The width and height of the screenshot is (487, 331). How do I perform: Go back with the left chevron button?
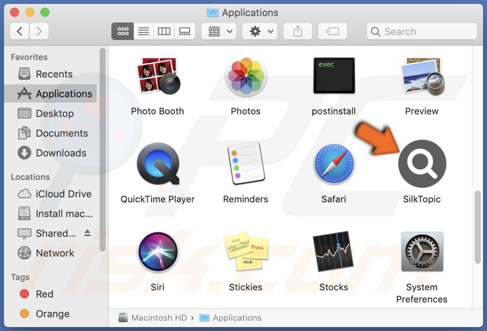coord(20,31)
